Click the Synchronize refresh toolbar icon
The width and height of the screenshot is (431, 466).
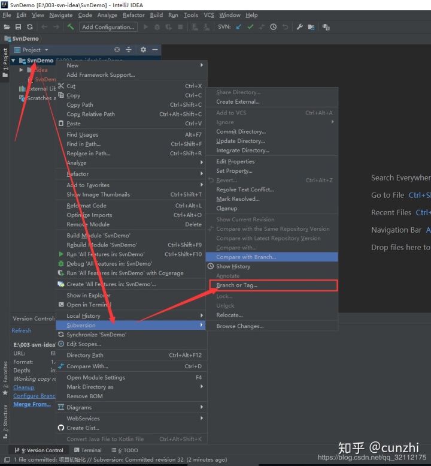tap(30, 27)
